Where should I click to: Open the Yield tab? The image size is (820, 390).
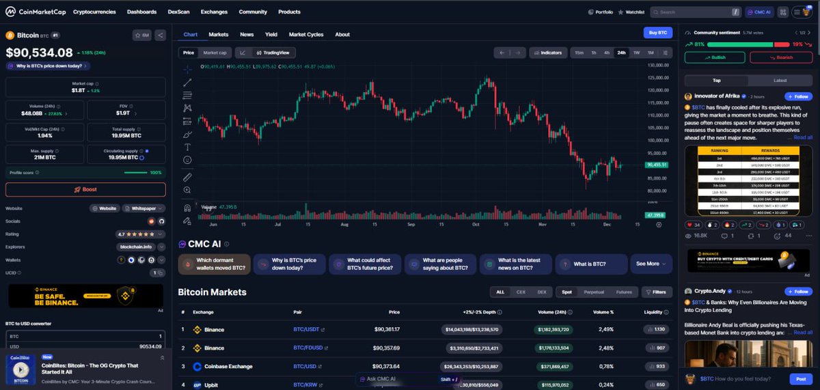(271, 34)
